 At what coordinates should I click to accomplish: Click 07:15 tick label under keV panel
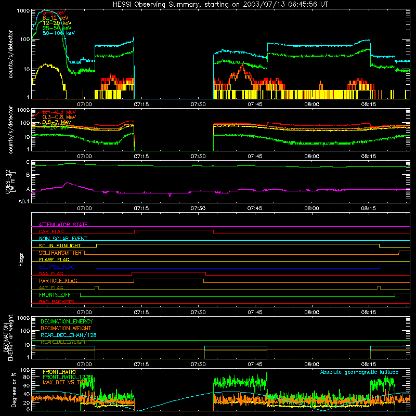(141, 105)
